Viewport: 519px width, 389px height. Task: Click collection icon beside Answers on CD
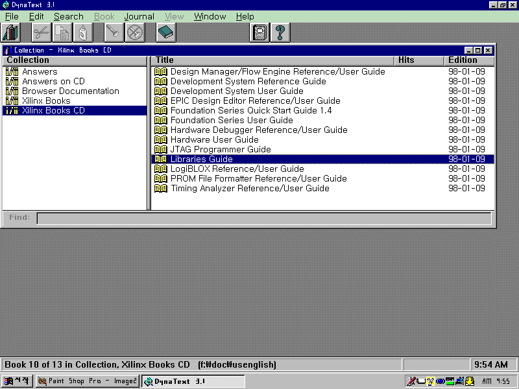click(x=12, y=82)
